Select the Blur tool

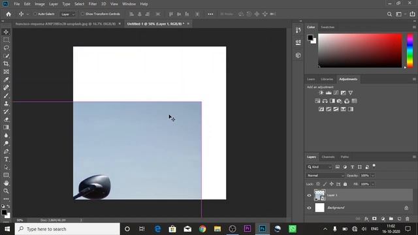pos(6,135)
